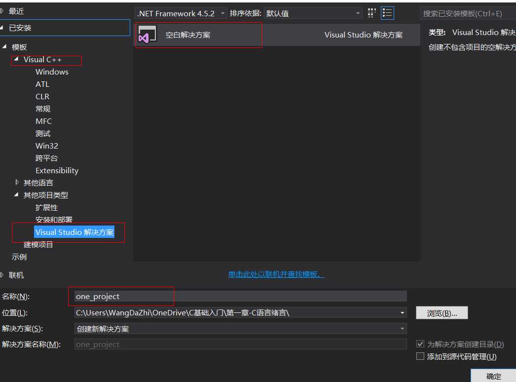Screen dimensions: 516x382
Task: Open the 位置 path dropdown
Action: (x=402, y=312)
